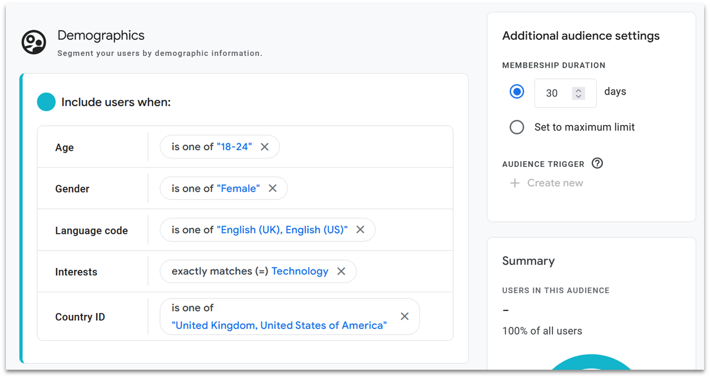Click the Country ID row label

coord(80,317)
